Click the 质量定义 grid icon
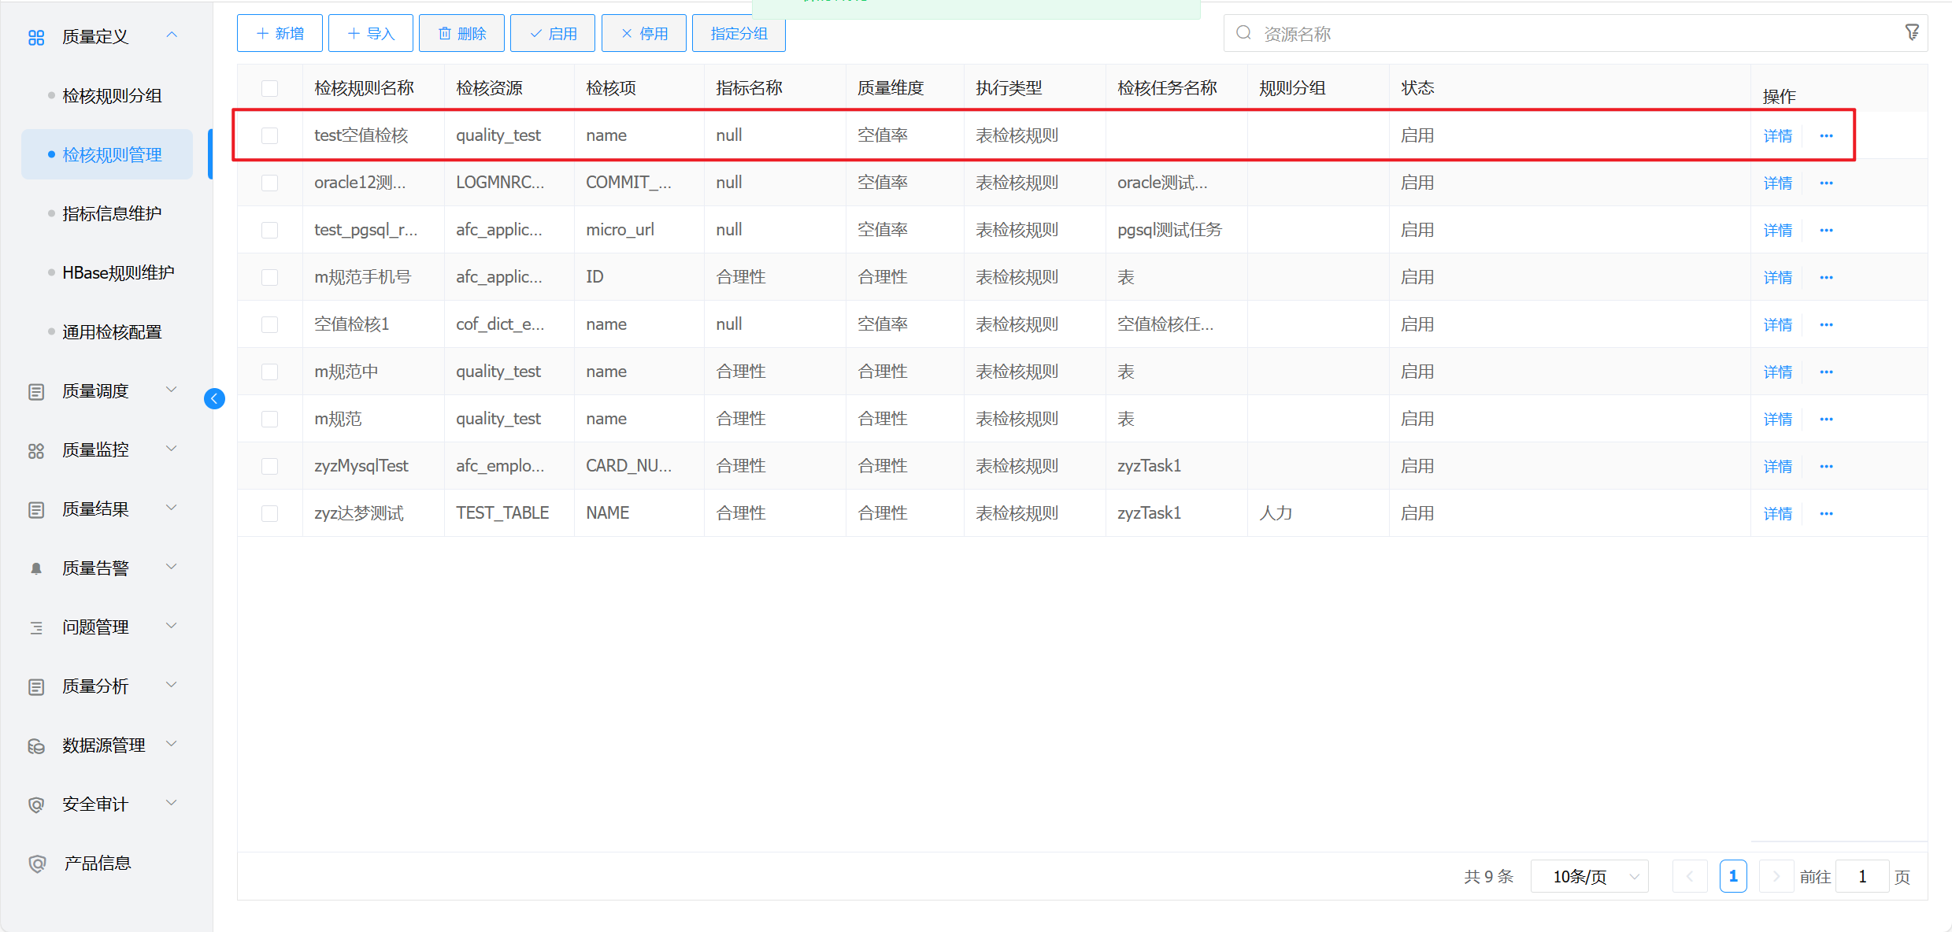The width and height of the screenshot is (1952, 932). tap(36, 37)
